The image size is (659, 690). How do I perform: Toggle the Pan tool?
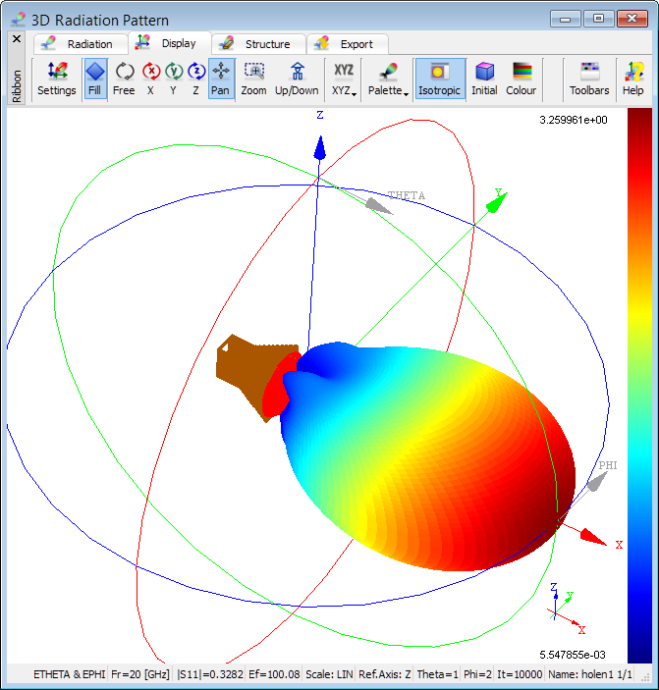[x=221, y=79]
